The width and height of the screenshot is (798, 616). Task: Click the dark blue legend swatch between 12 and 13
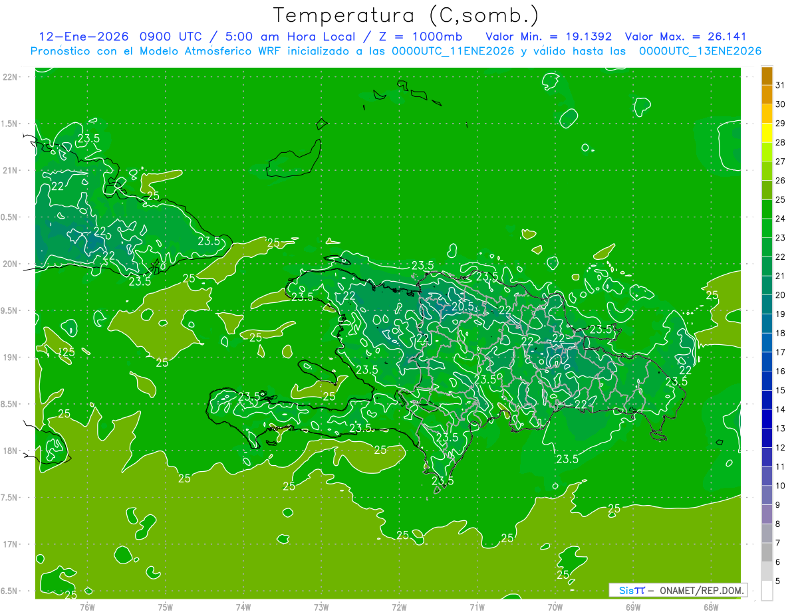(x=767, y=438)
